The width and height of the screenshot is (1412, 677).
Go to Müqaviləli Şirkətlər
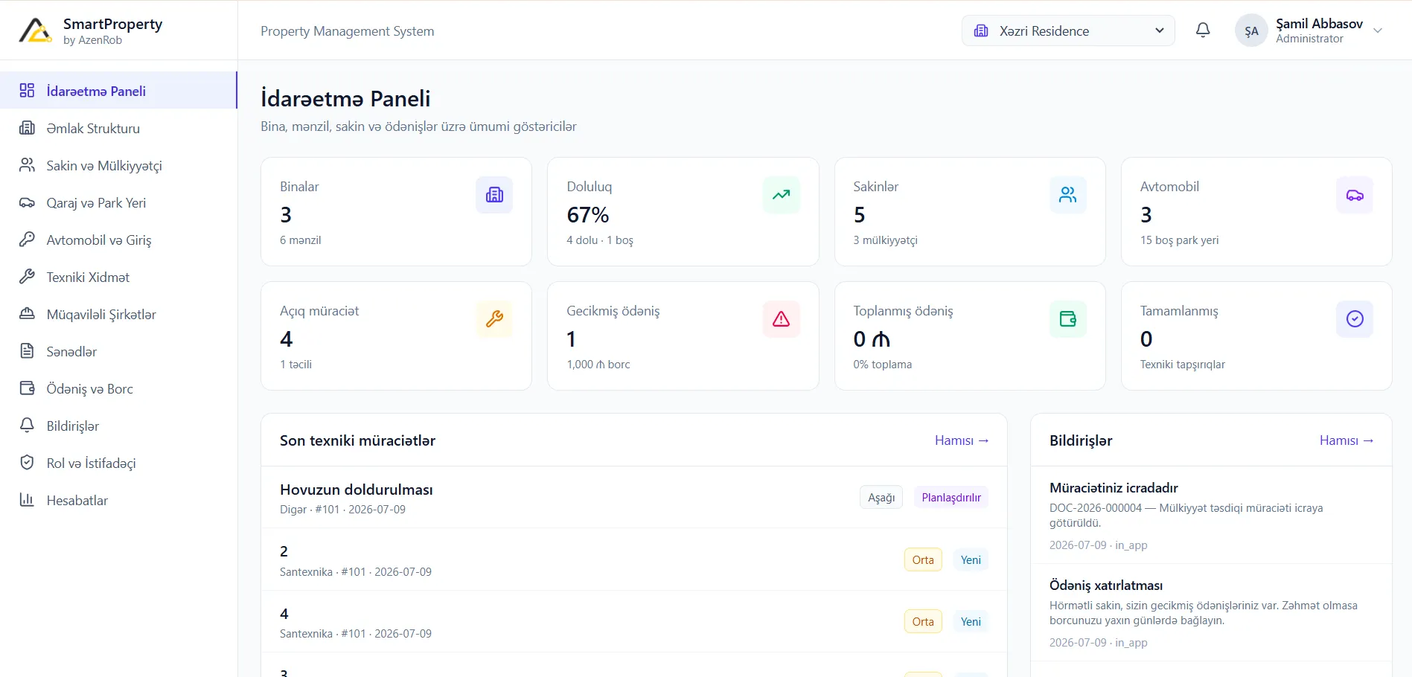118,314
